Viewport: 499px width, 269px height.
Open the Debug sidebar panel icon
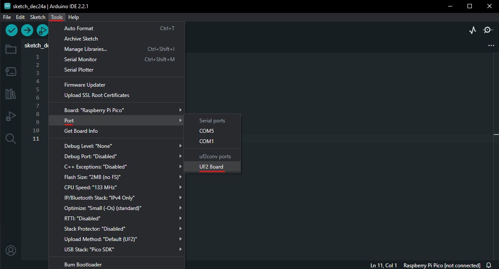coord(11,116)
